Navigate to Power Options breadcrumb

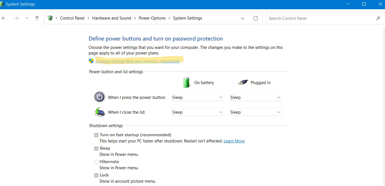(x=152, y=18)
